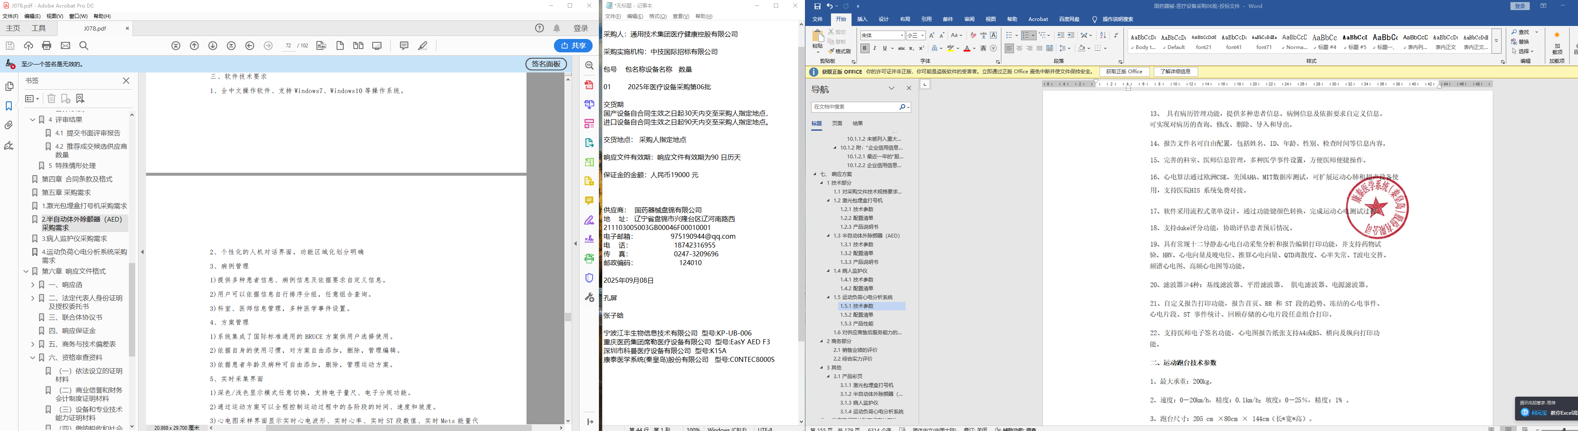Toggle right alignment in Word

pyautogui.click(x=1029, y=48)
